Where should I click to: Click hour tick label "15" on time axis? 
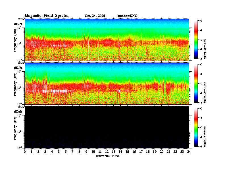[x=127, y=152]
